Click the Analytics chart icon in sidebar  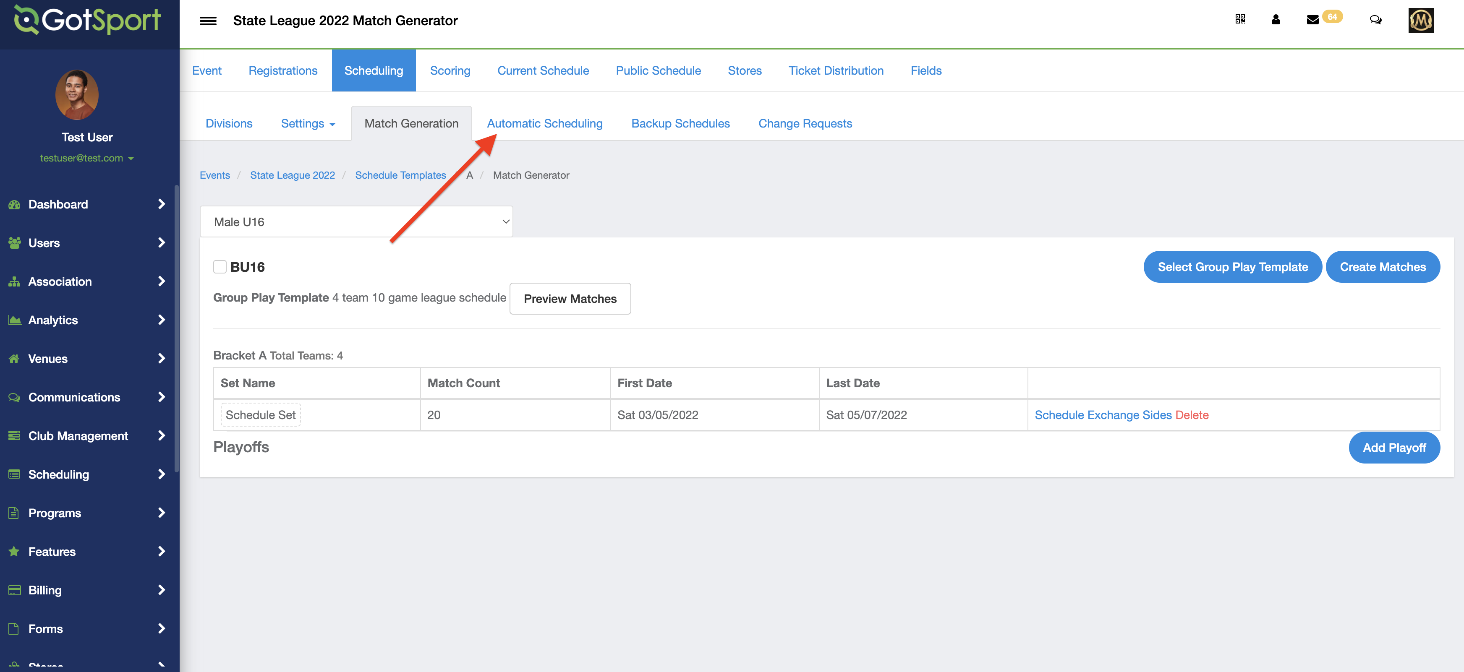pos(14,320)
